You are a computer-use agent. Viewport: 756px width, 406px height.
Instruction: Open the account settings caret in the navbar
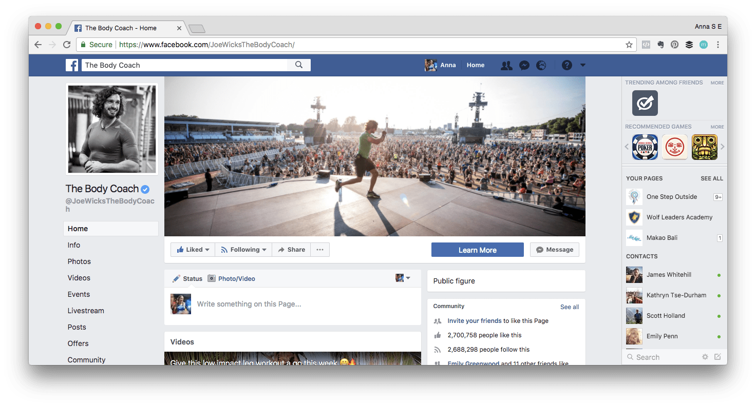[x=582, y=65]
